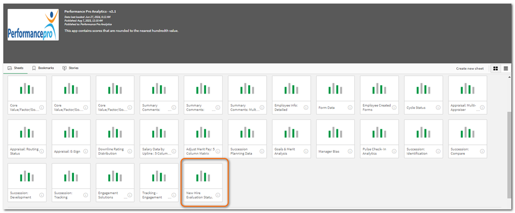The width and height of the screenshot is (515, 213).
Task: Show info for Summary Comments: Mult sheet
Action: click(262, 107)
